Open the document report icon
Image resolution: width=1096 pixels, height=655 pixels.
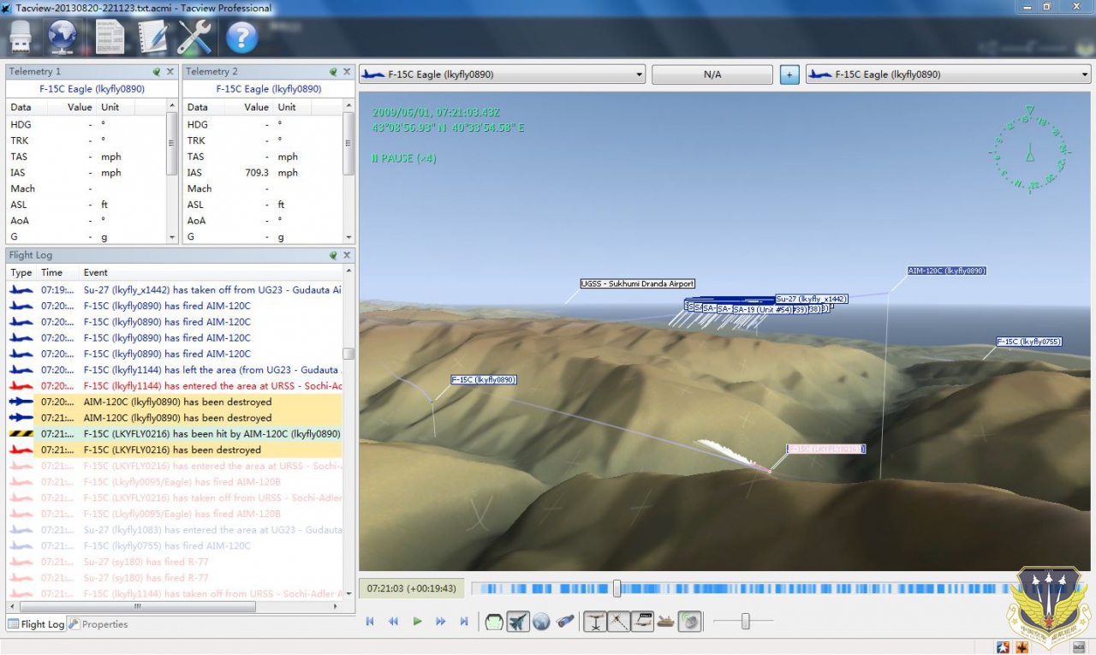coord(110,37)
